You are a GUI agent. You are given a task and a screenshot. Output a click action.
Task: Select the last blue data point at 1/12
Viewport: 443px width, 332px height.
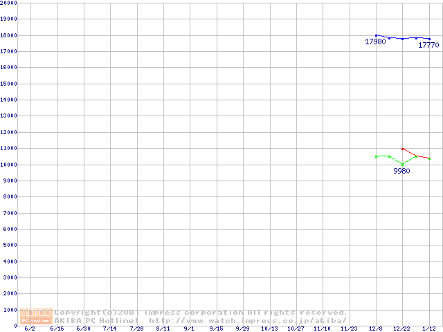[429, 39]
